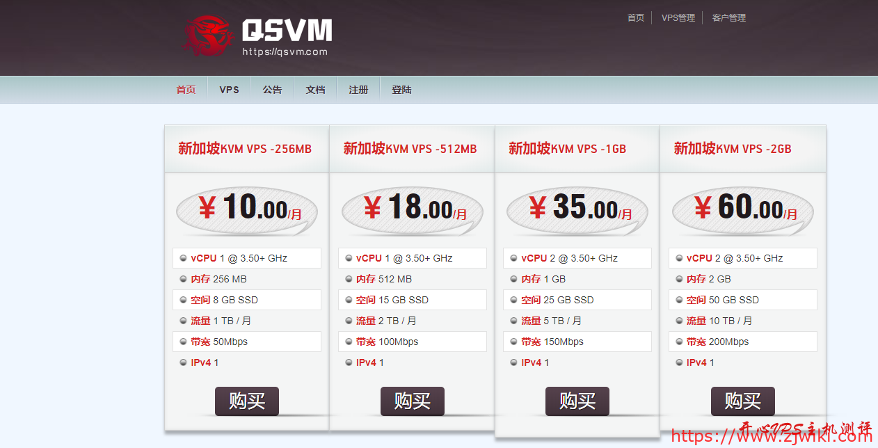This screenshot has height=448, width=878.
Task: Click 购买 button for the 256MB plan
Action: tap(246, 401)
